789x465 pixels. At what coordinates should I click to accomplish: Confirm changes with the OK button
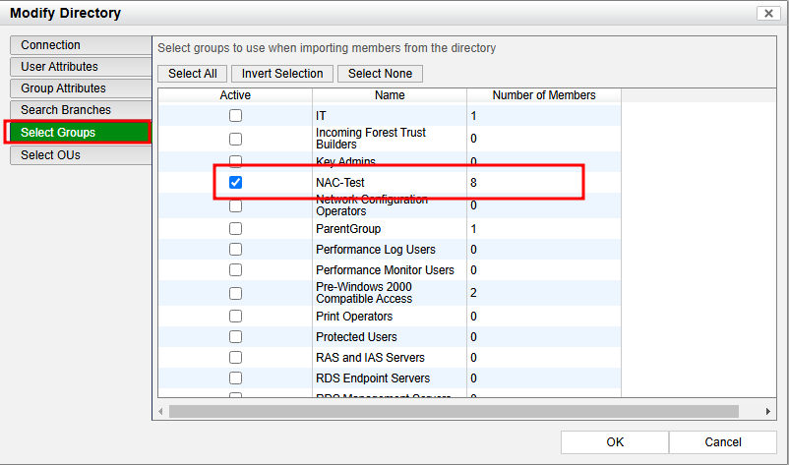(615, 442)
